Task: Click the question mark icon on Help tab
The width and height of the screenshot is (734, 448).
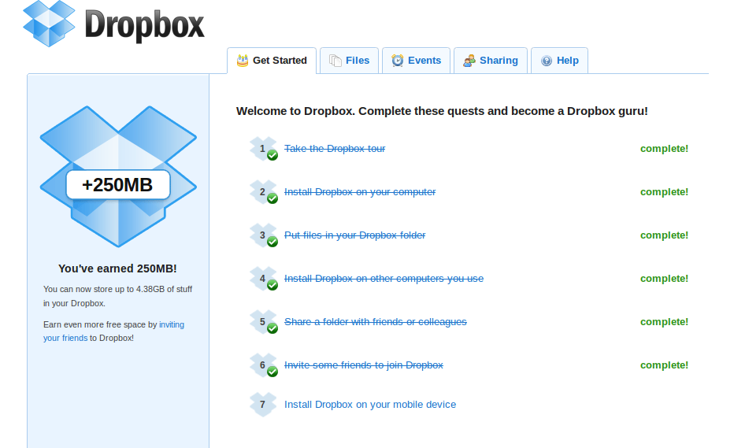Action: pyautogui.click(x=547, y=61)
